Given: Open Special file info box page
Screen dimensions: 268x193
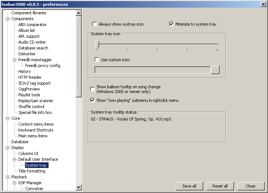Looking at the screenshot, I should click(x=36, y=112).
